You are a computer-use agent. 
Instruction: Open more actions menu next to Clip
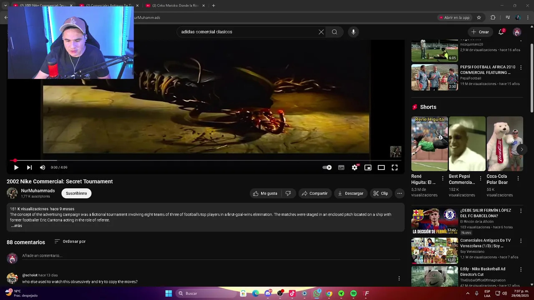[400, 193]
